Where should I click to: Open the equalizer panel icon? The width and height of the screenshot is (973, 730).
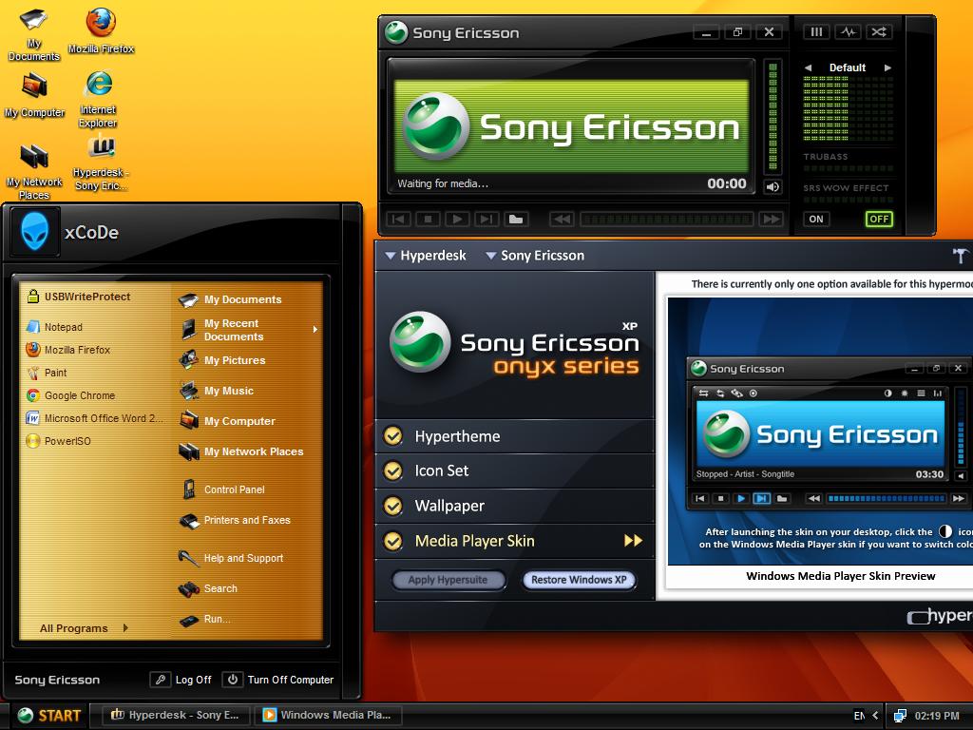816,31
